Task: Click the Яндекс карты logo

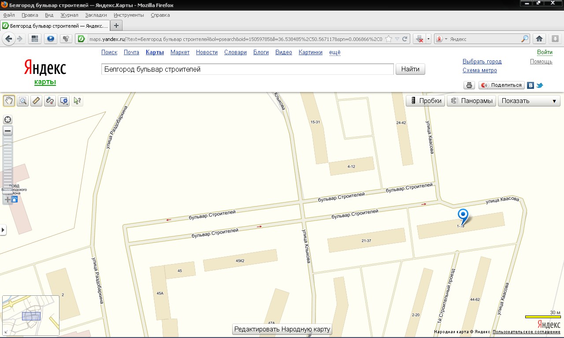Action: [45, 73]
